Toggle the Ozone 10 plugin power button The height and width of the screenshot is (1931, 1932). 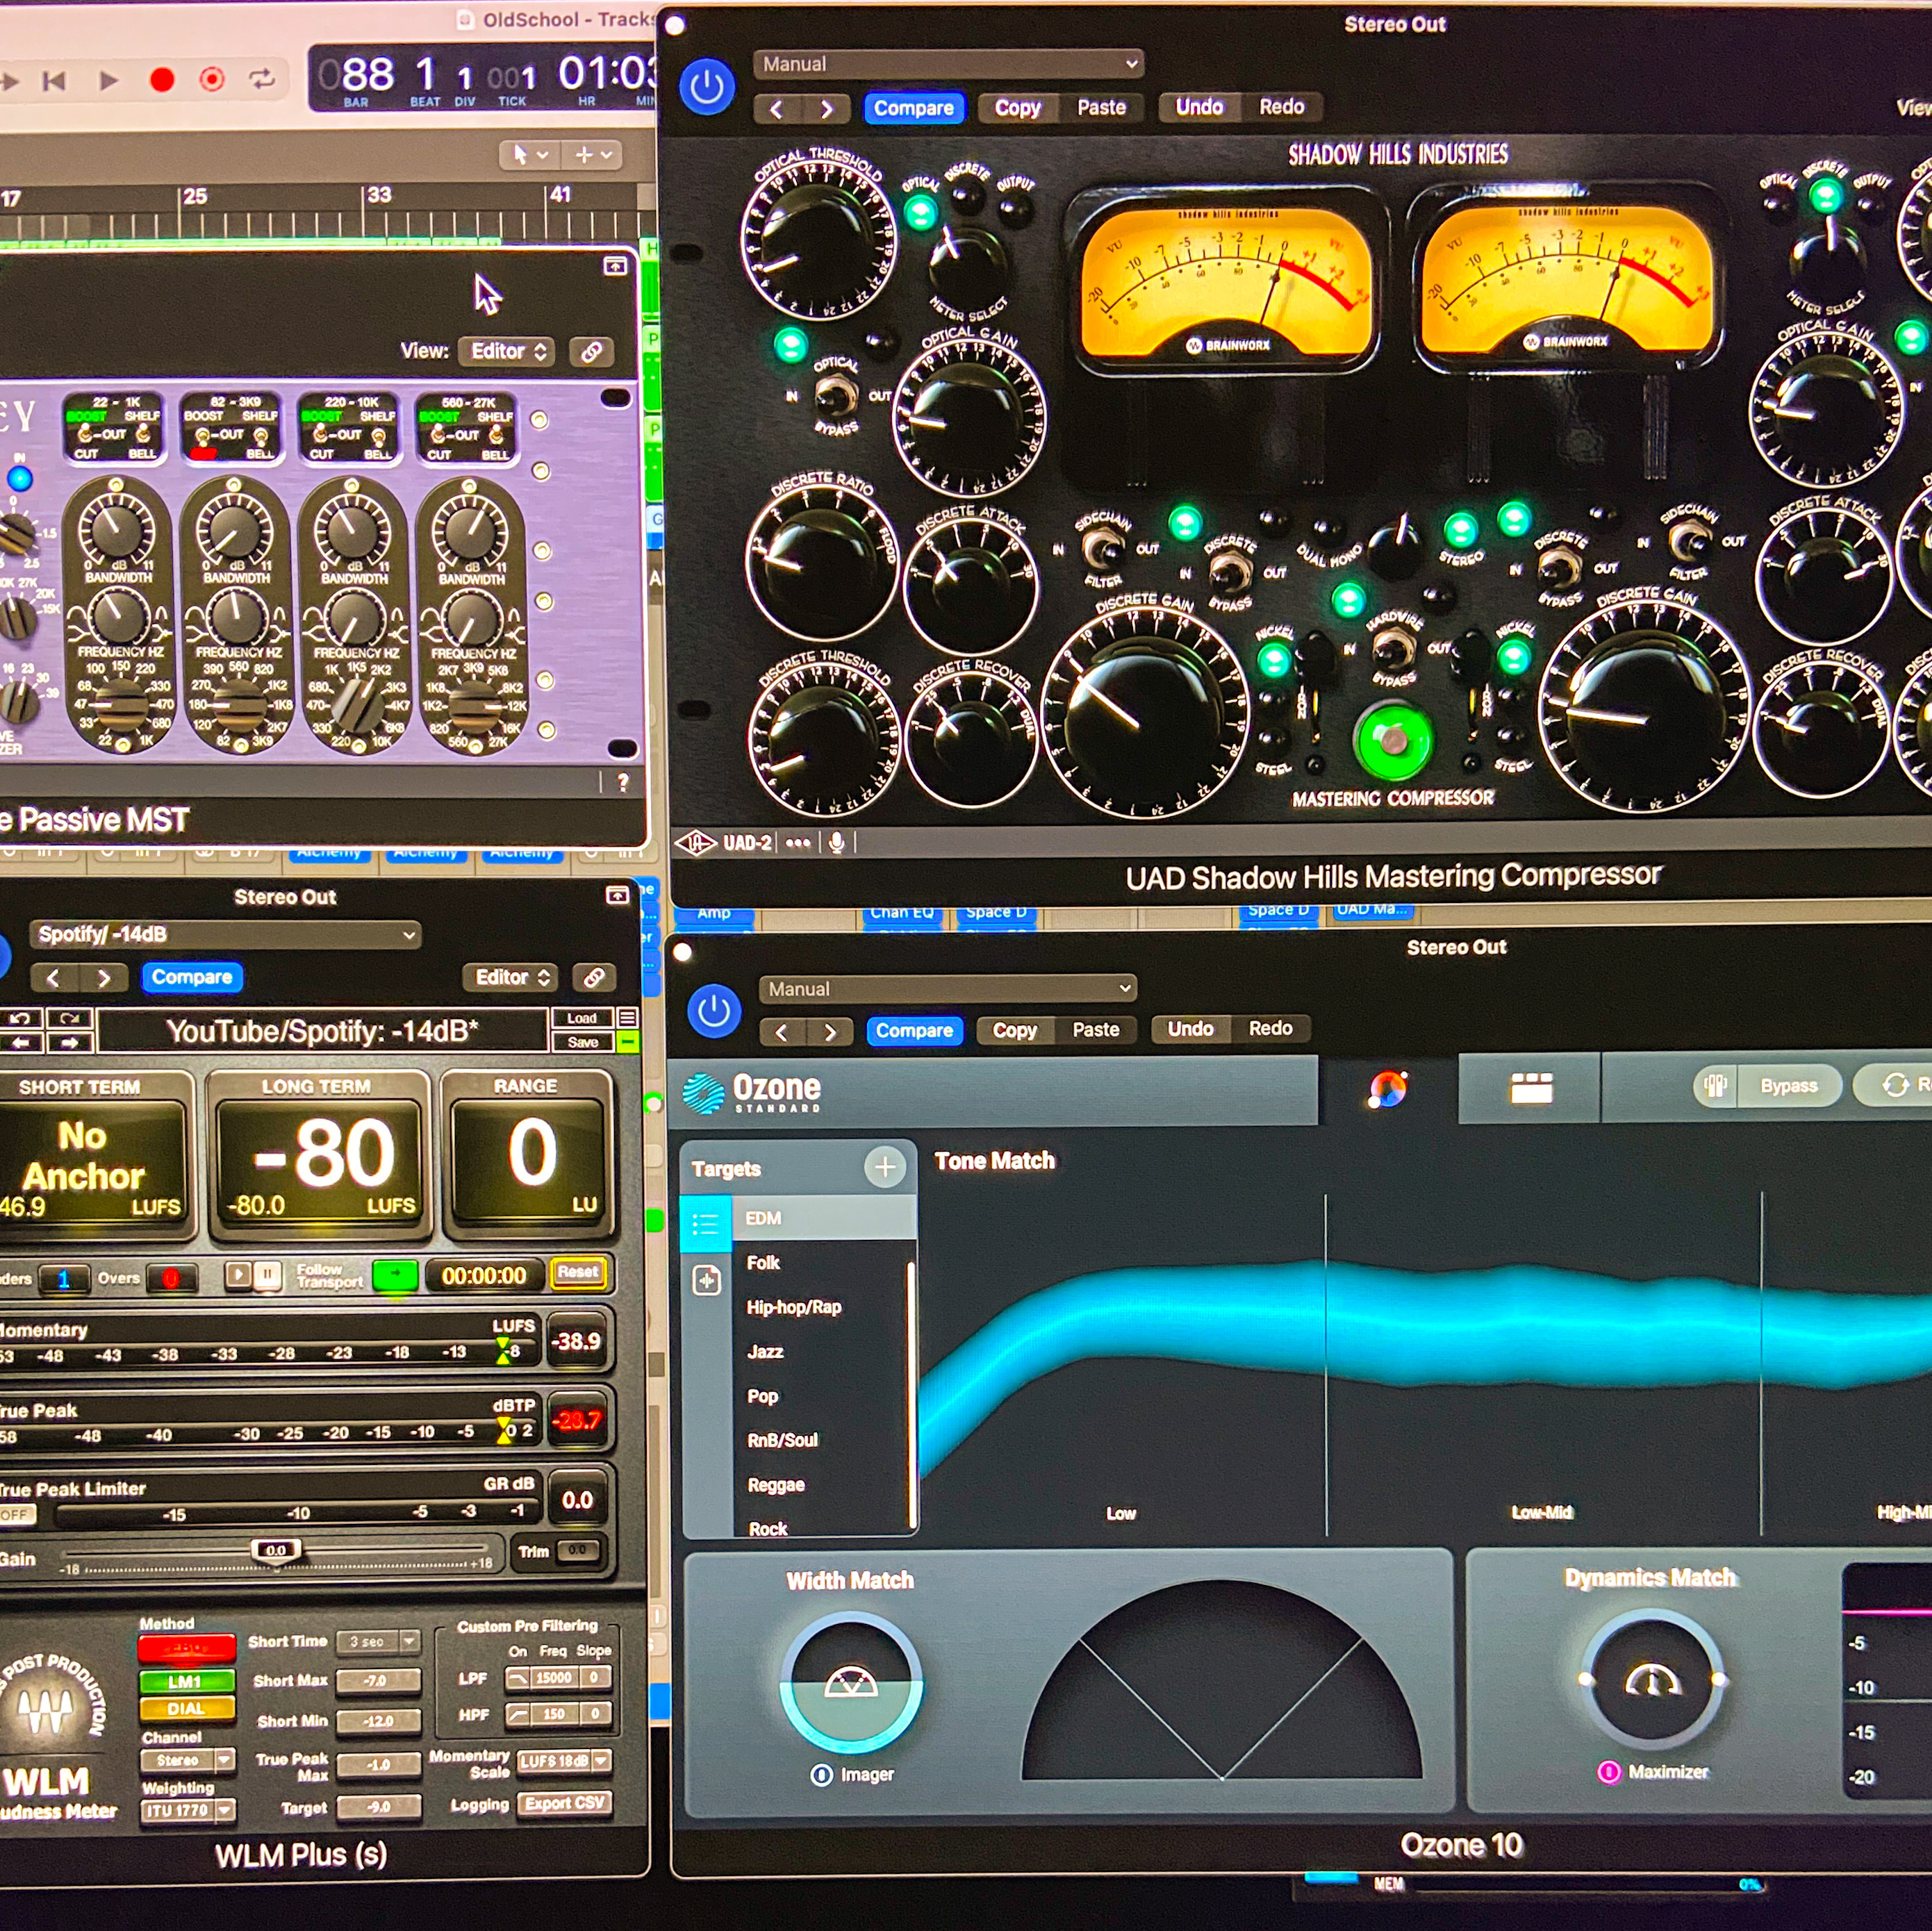pos(713,1011)
